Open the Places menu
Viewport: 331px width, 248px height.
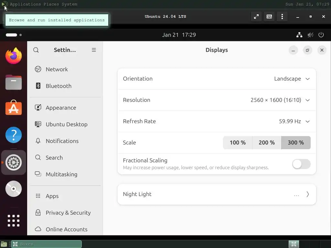pos(51,4)
